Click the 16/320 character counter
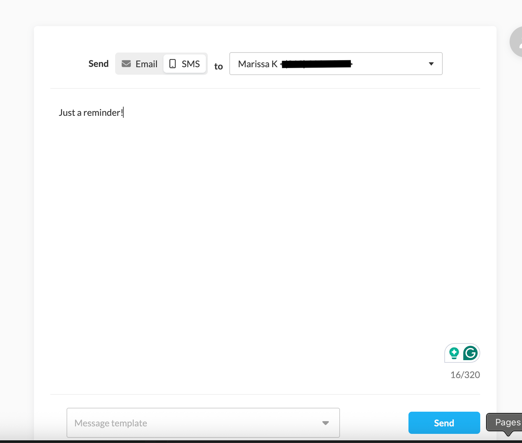 [465, 375]
